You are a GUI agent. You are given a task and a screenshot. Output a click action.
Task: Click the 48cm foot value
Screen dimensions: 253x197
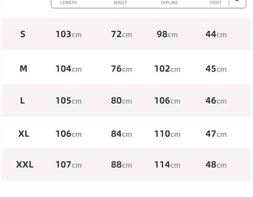(216, 165)
